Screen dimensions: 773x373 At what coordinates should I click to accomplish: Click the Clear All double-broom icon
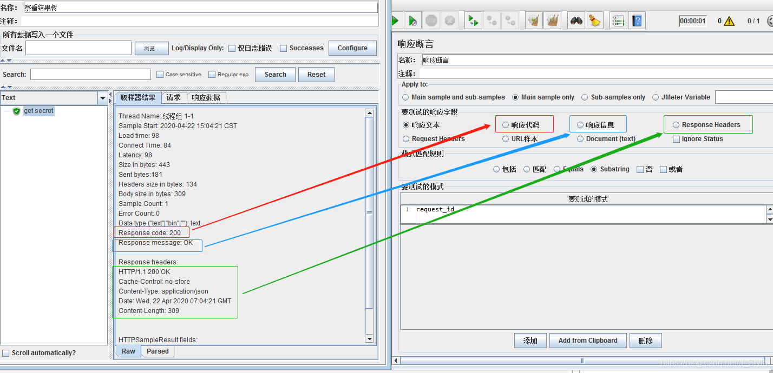553,21
